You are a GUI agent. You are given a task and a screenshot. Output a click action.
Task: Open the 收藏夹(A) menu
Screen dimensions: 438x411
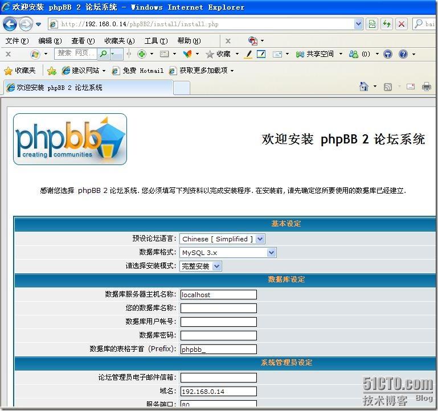[x=119, y=41]
